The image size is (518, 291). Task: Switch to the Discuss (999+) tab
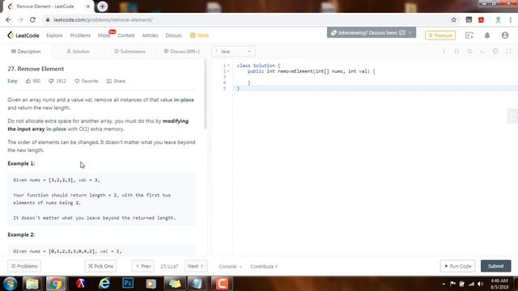(x=182, y=52)
